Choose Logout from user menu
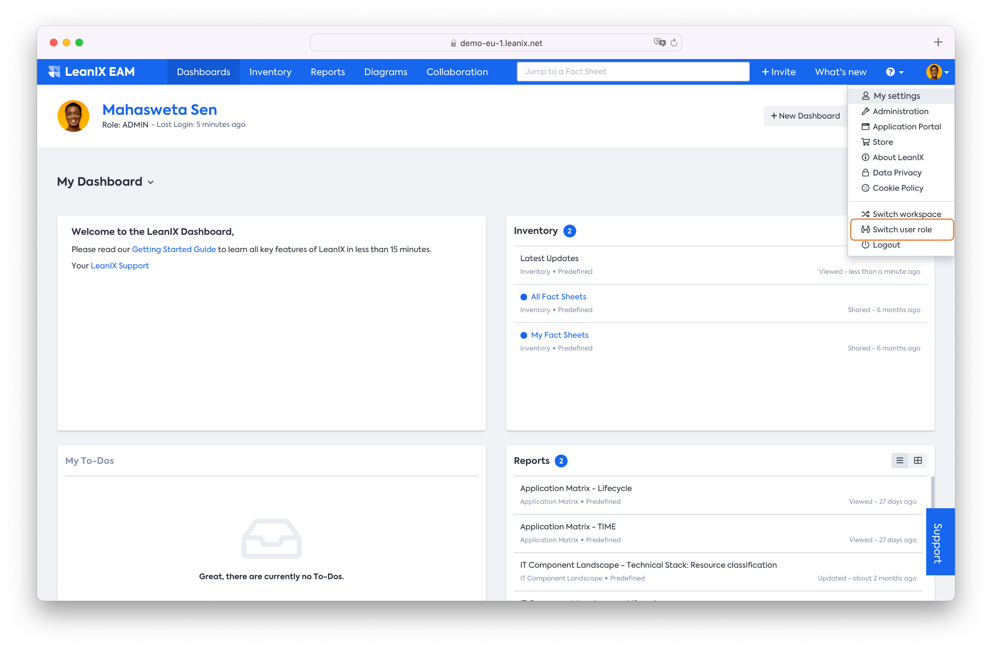 point(901,245)
